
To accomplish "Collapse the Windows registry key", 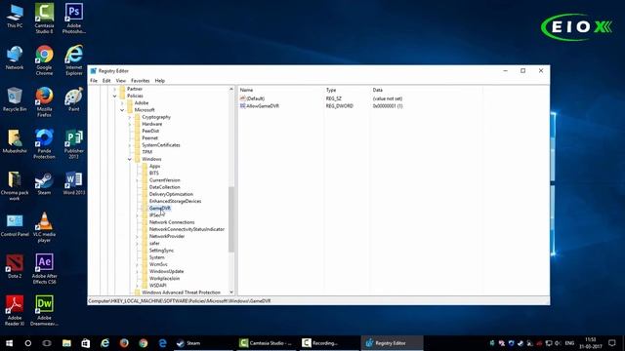I will coord(130,159).
